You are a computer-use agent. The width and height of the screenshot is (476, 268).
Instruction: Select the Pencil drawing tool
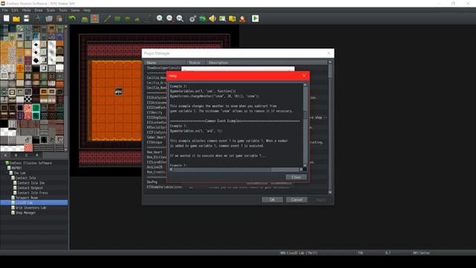[107, 19]
